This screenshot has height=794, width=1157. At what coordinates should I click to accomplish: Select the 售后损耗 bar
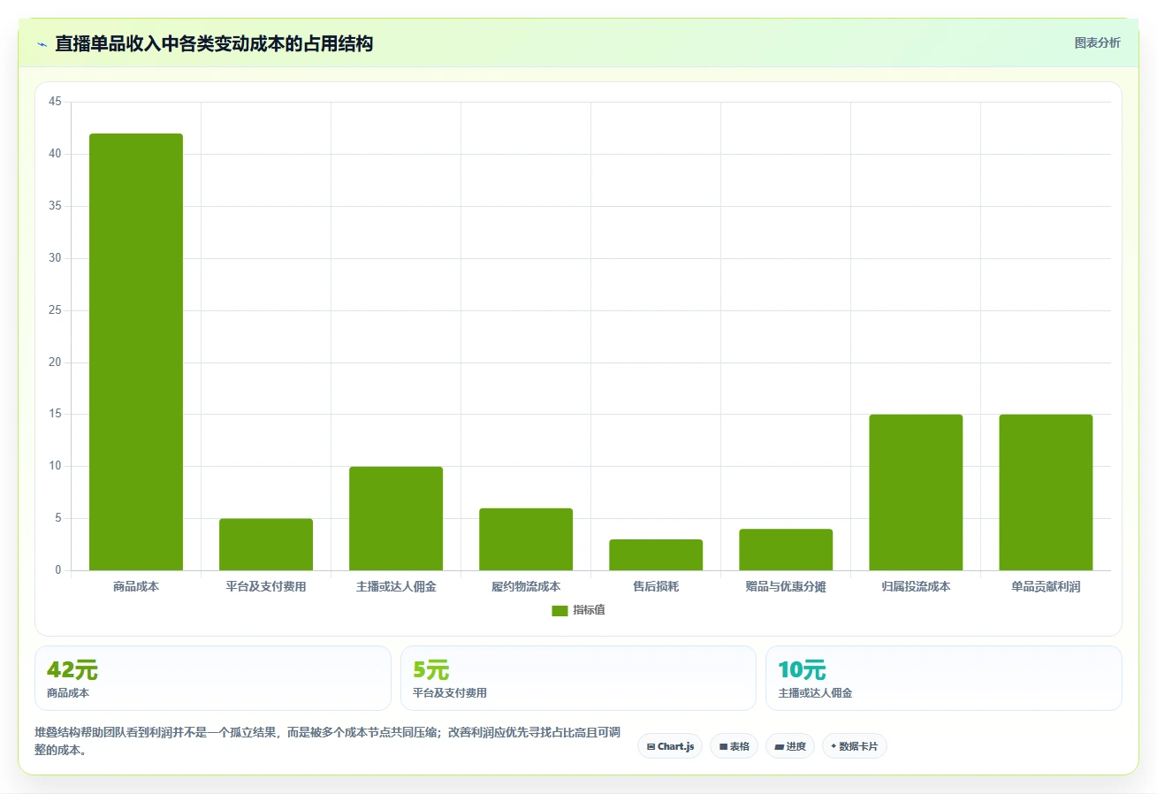point(656,555)
